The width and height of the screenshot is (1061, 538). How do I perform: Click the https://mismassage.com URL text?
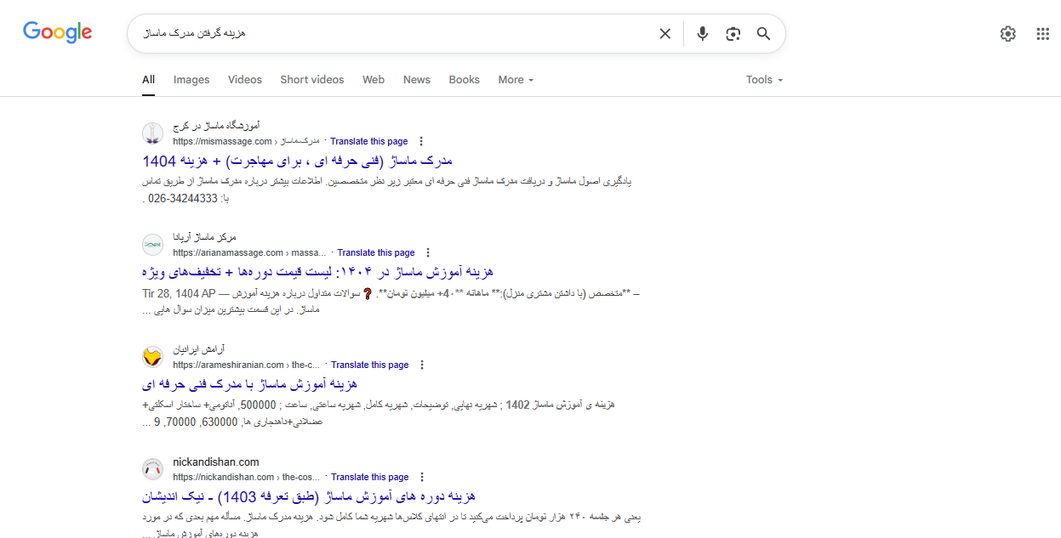[222, 141]
